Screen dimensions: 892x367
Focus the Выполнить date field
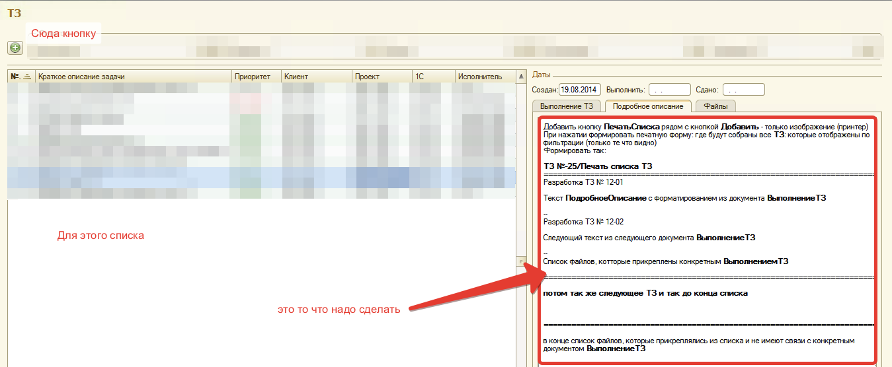[669, 90]
